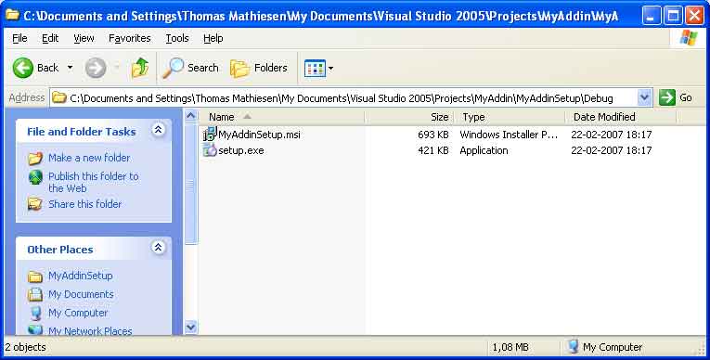The height and width of the screenshot is (360, 710).
Task: Close the Explorer window
Action: 694,16
